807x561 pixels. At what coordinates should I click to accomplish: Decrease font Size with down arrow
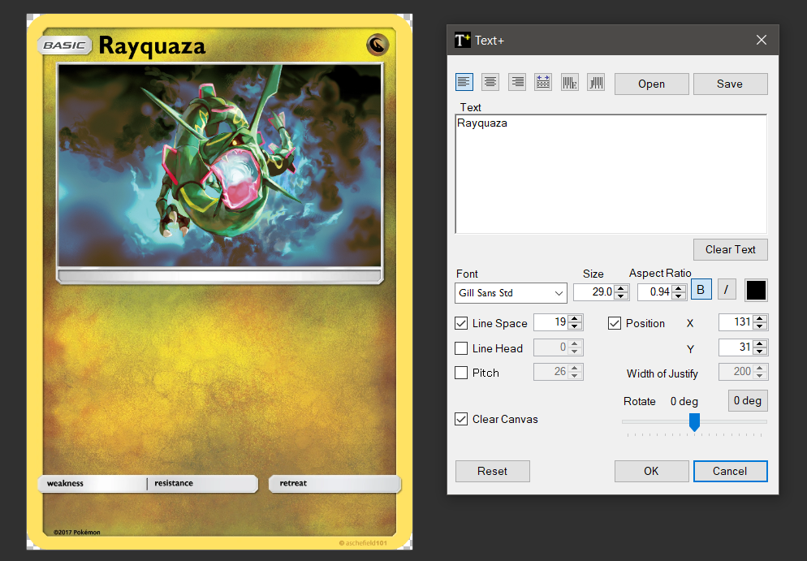pos(621,296)
